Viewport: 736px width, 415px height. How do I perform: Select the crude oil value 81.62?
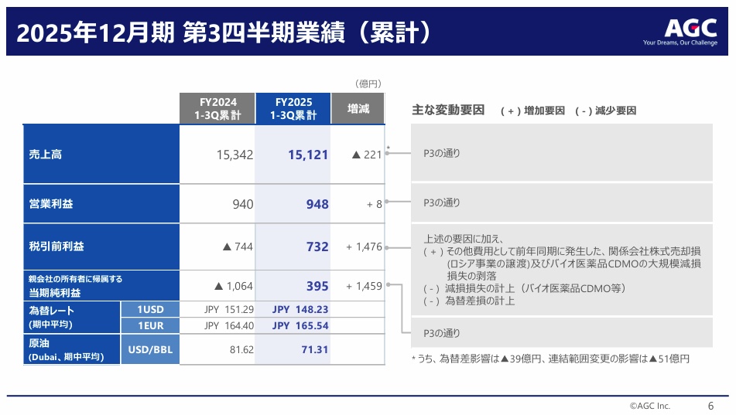pyautogui.click(x=241, y=350)
